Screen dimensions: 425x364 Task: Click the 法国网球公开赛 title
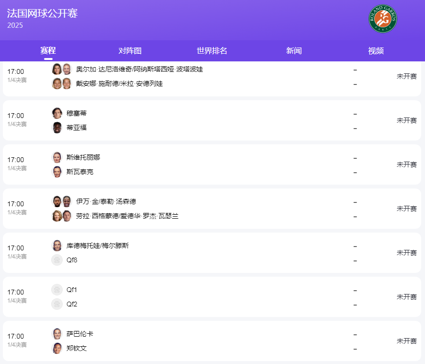42,13
